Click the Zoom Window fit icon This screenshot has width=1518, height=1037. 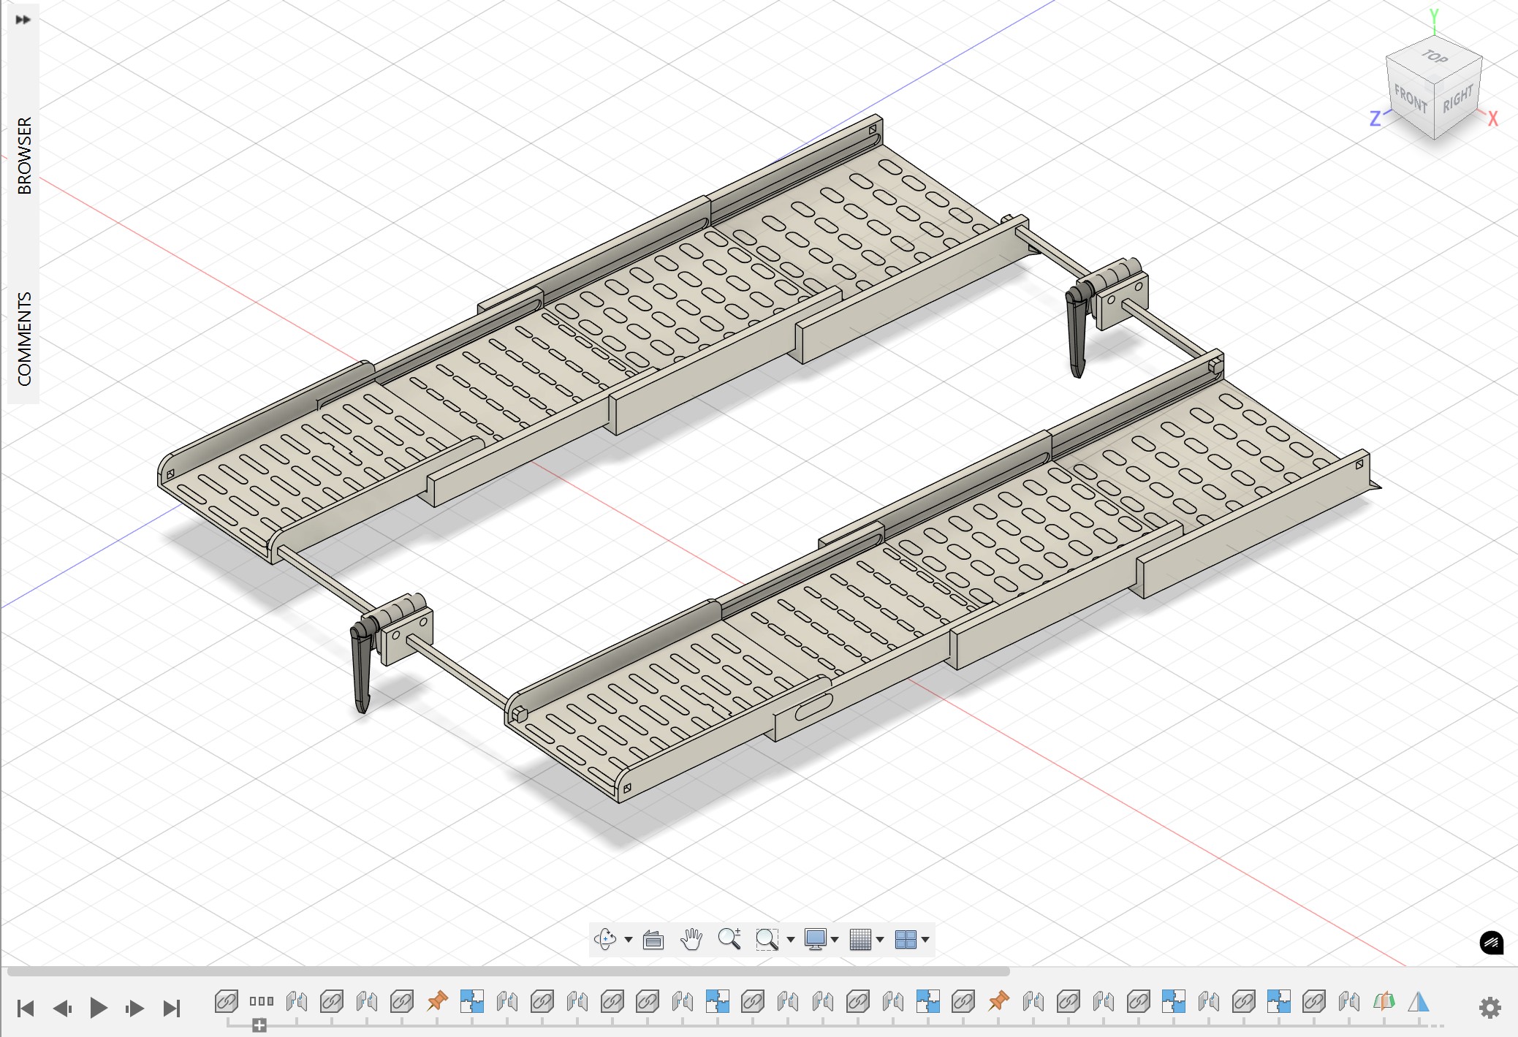767,939
